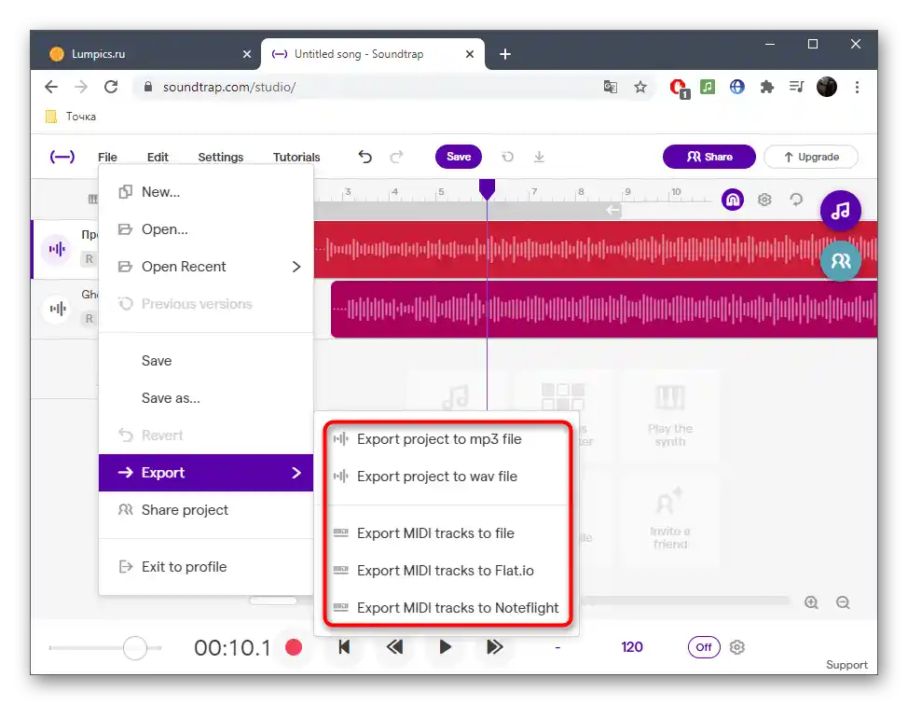
Task: Click the master volume slider knob
Action: [135, 648]
